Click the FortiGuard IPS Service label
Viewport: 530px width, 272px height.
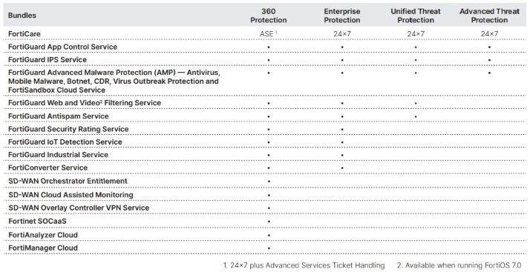coord(48,60)
